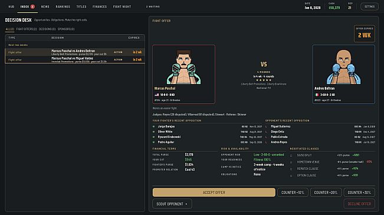Click the green cash balance value
The height and width of the screenshot is (215, 384).
point(334,8)
